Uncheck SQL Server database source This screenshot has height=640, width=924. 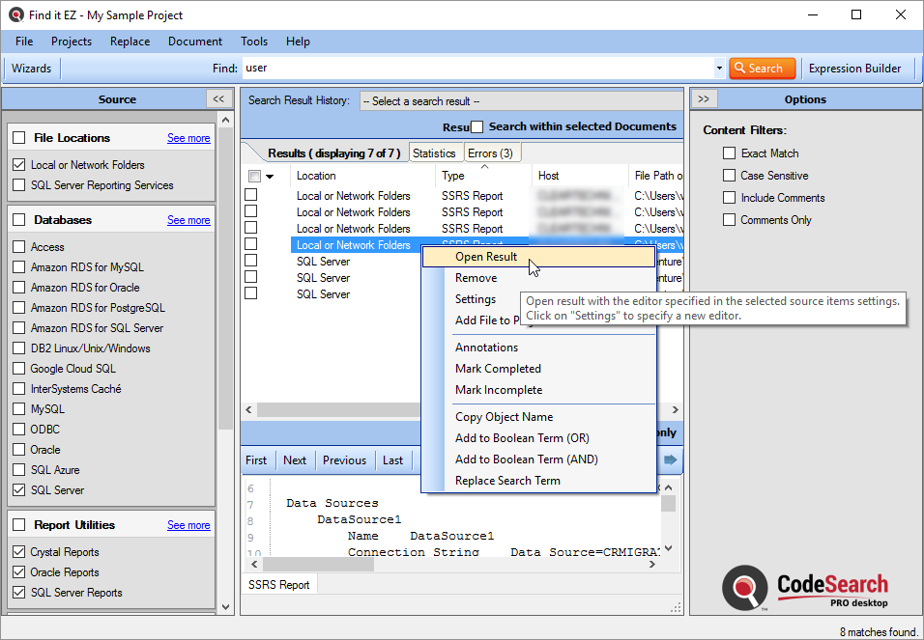click(19, 489)
